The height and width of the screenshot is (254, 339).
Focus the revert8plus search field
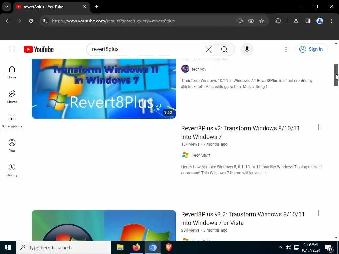pyautogui.click(x=147, y=49)
